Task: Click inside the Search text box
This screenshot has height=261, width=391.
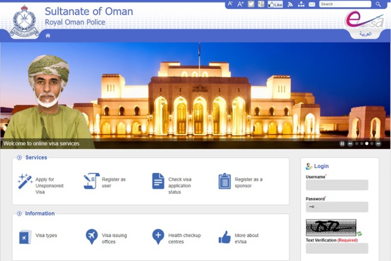Action: click(x=345, y=4)
